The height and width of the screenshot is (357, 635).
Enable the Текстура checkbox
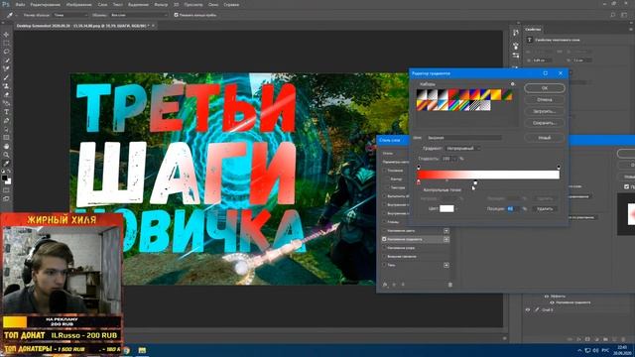387,187
